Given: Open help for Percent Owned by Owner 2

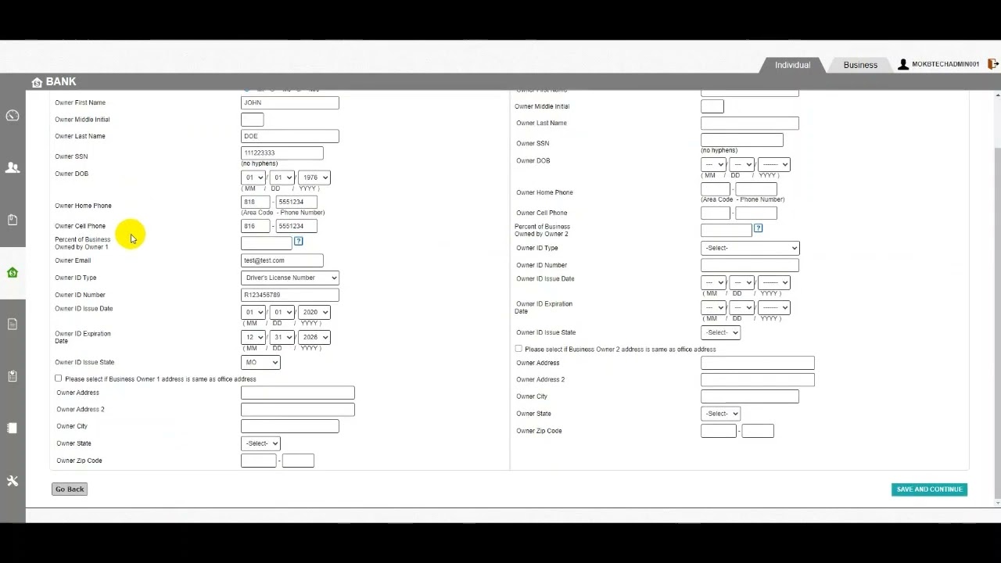Looking at the screenshot, I should click(758, 228).
